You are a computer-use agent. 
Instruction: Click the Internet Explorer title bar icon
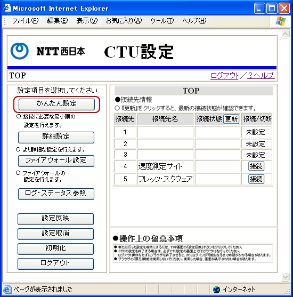tap(7, 8)
